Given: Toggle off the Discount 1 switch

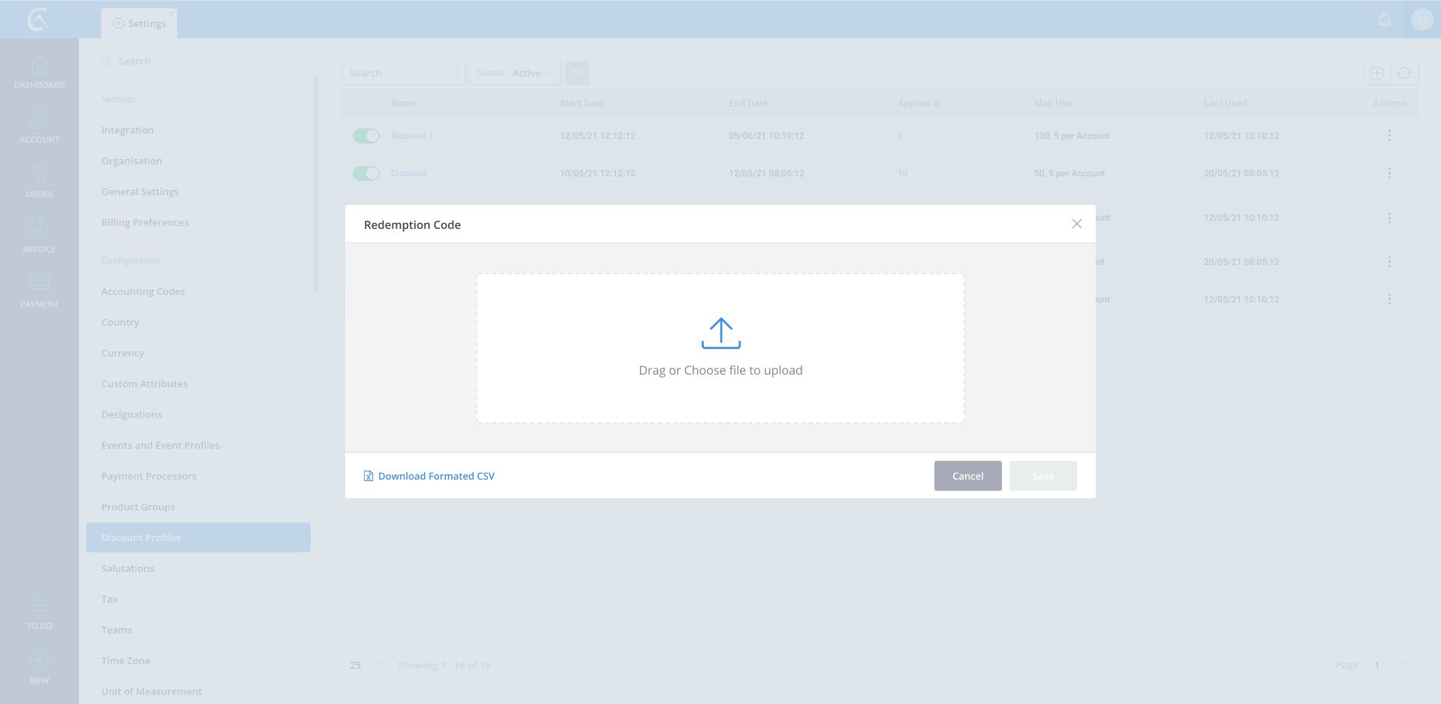Looking at the screenshot, I should [366, 136].
